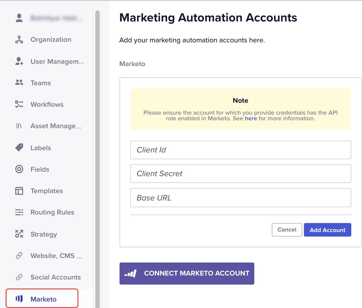Open the Fields settings
Screen dimensions: 362x308
[40, 169]
